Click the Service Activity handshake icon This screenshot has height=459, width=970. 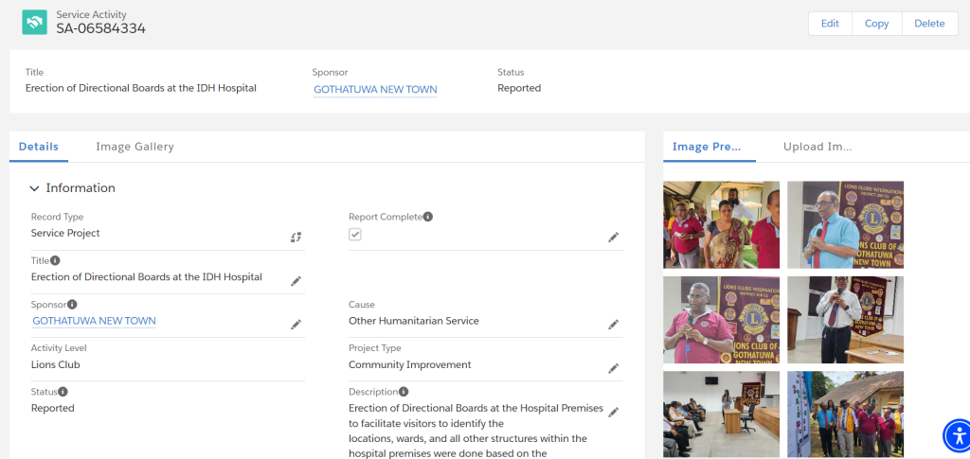coord(35,22)
